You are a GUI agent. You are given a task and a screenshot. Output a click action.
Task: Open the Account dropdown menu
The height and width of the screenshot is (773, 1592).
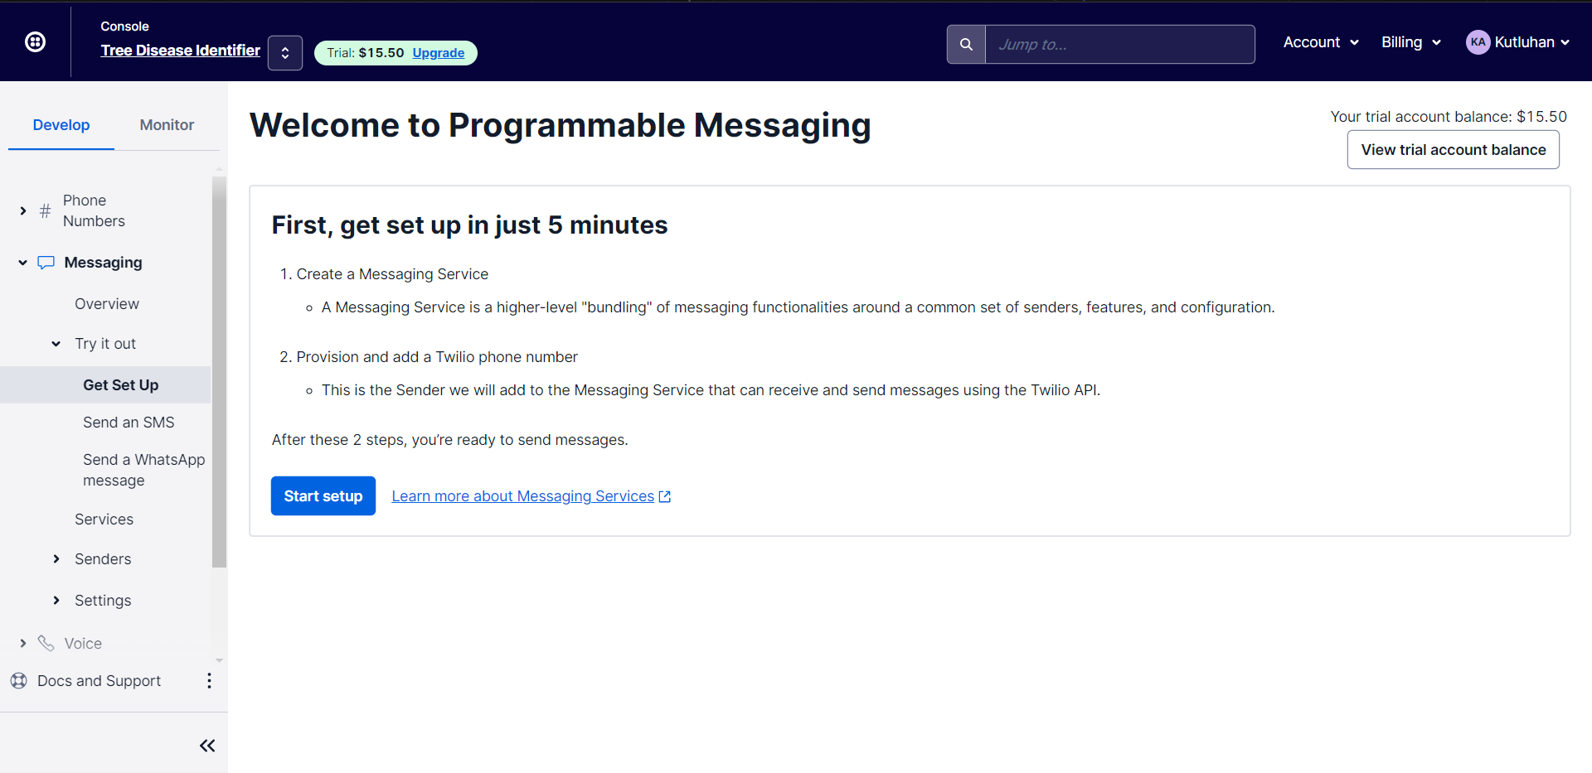tap(1320, 42)
